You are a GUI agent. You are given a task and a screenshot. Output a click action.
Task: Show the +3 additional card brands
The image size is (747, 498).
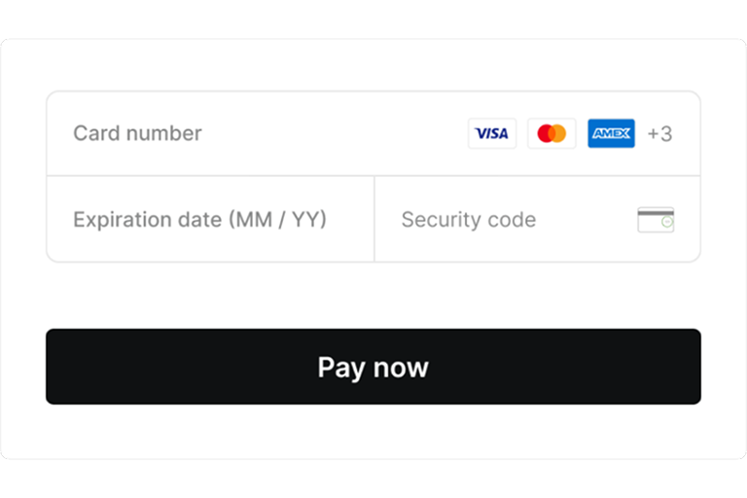click(659, 133)
